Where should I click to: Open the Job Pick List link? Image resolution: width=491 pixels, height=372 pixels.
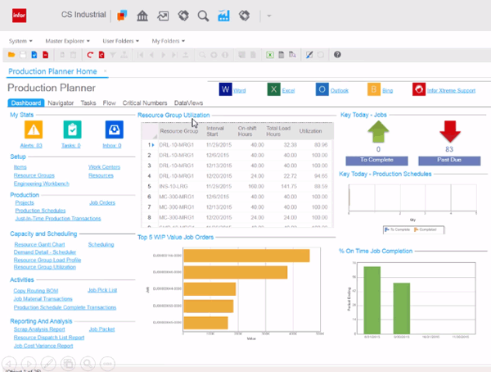102,290
